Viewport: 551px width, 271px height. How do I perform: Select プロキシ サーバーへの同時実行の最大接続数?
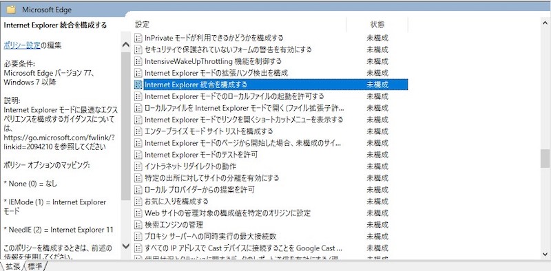(211, 236)
